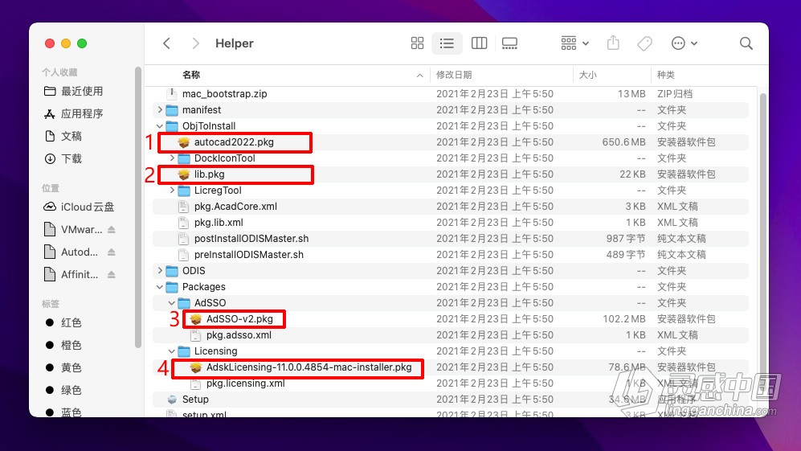Go forward with the right chevron

click(195, 43)
